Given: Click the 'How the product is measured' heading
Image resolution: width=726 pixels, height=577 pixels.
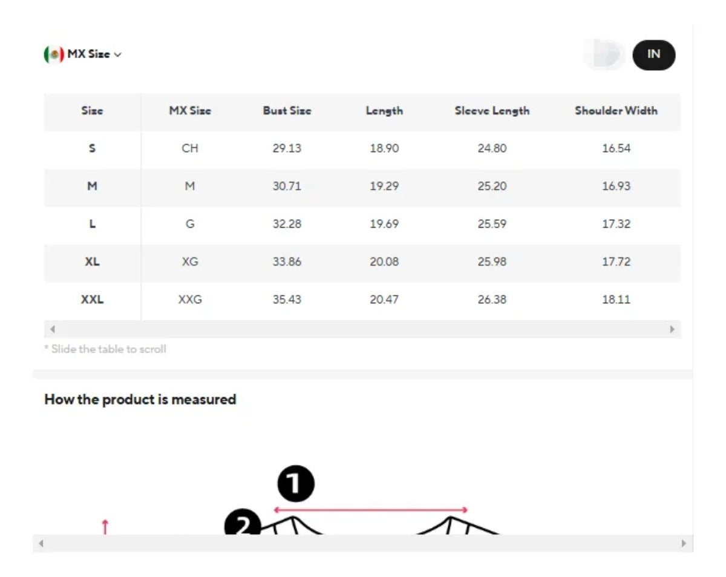Looking at the screenshot, I should pos(140,400).
